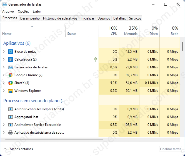Screen dimensions: 185x156
Task: Collapse to Menos detalhes view
Action: click(x=18, y=149)
